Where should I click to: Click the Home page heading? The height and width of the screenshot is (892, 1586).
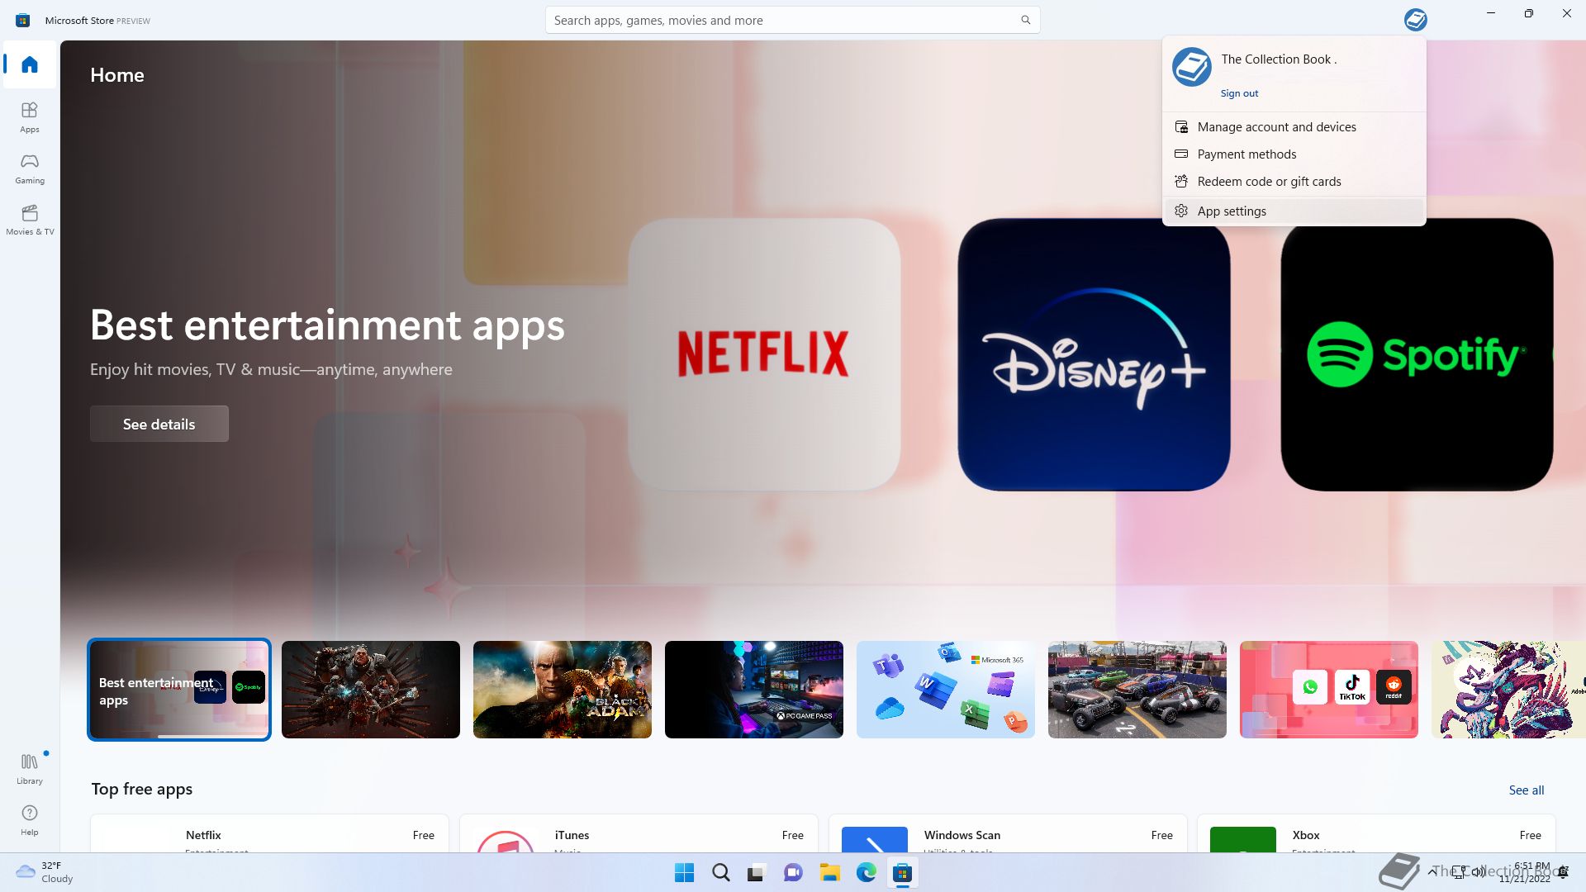(x=117, y=75)
